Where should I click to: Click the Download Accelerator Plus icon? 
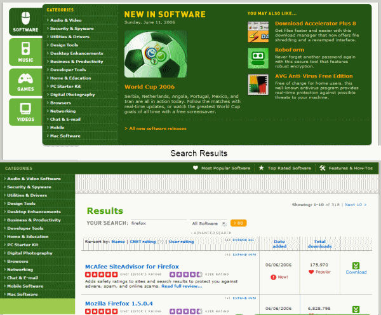point(258,32)
